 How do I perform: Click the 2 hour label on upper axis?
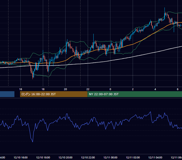[133, 89]
